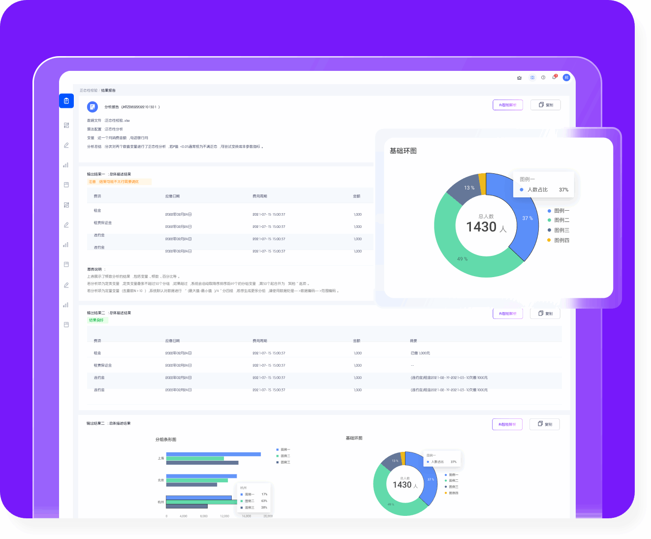Click 复制 button in the analysis report header
The height and width of the screenshot is (539, 651).
coord(545,105)
